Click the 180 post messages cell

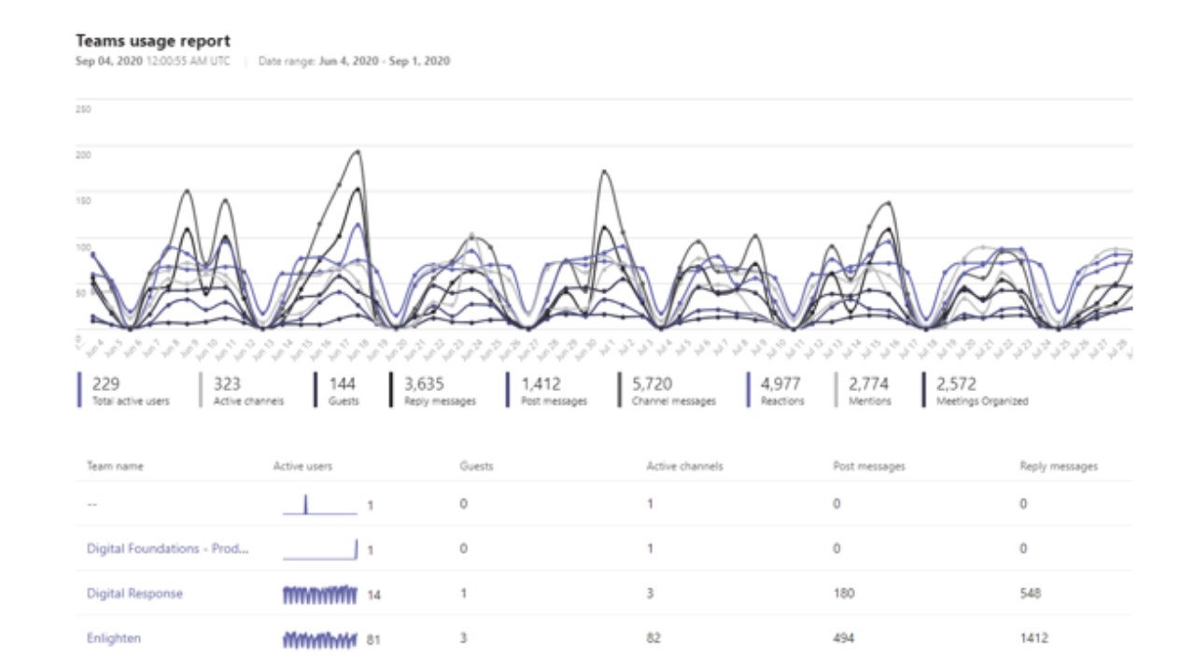[x=844, y=594]
